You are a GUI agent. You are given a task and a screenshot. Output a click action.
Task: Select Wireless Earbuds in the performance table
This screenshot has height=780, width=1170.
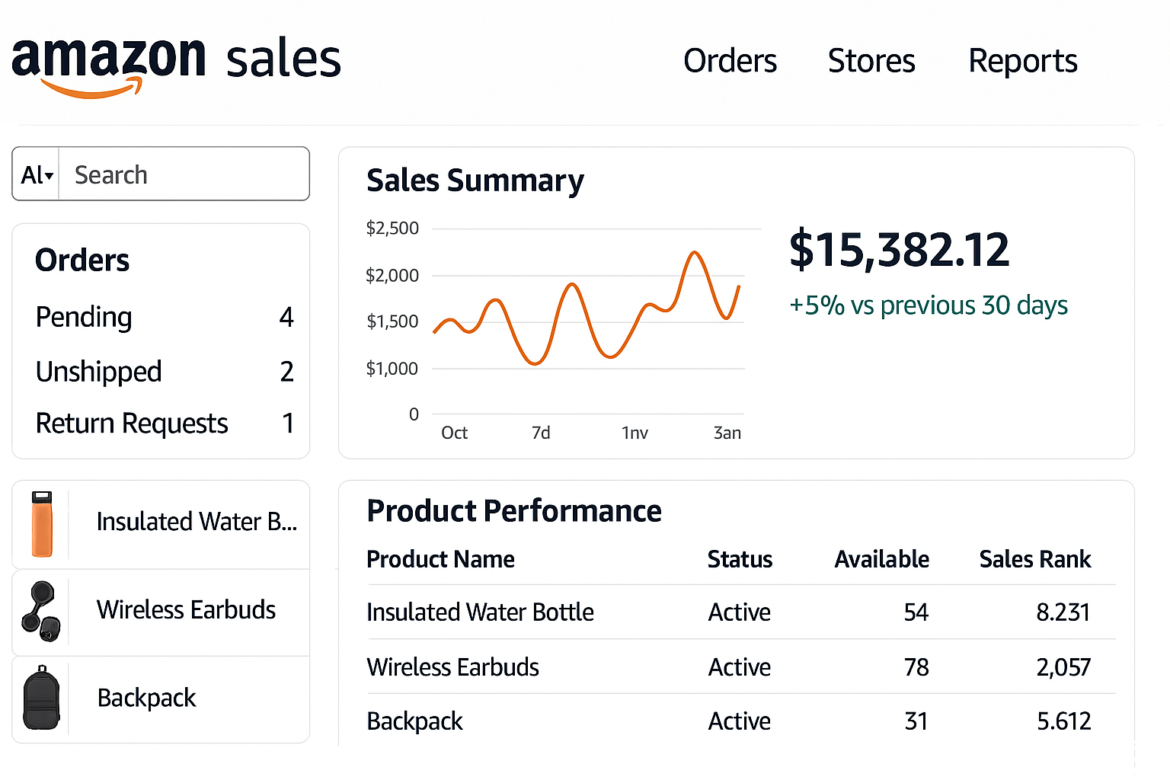(x=452, y=667)
